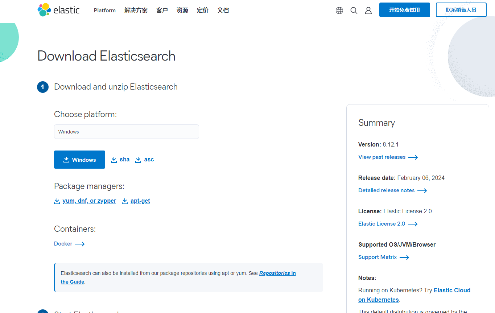495x313 pixels.
Task: Open the search magnifier icon
Action: coord(354,11)
